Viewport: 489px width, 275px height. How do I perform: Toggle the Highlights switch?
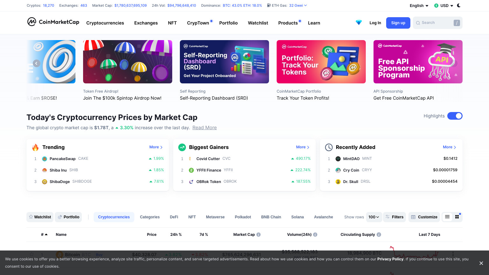(455, 116)
